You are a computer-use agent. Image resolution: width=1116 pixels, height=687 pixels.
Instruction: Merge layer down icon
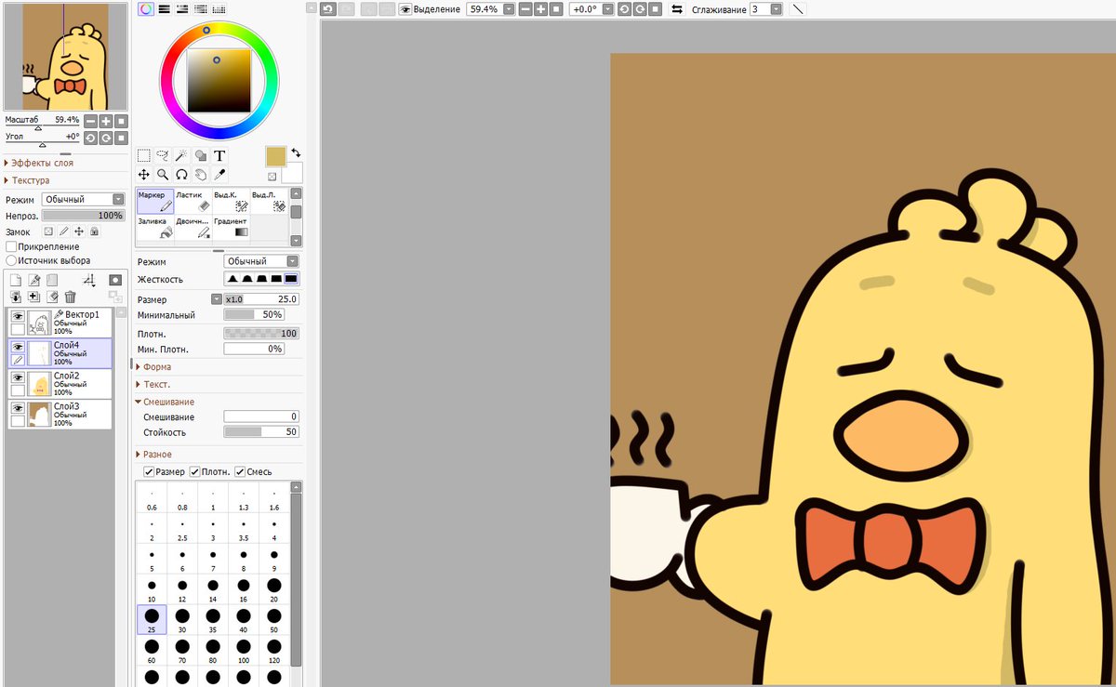coord(16,297)
